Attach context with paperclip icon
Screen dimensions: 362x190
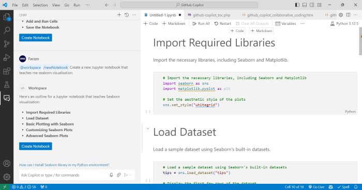click(x=118, y=175)
